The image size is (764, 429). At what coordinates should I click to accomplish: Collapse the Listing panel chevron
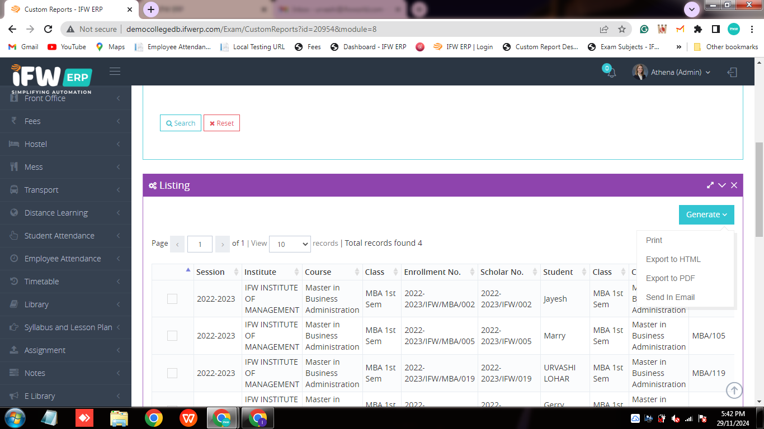(722, 185)
